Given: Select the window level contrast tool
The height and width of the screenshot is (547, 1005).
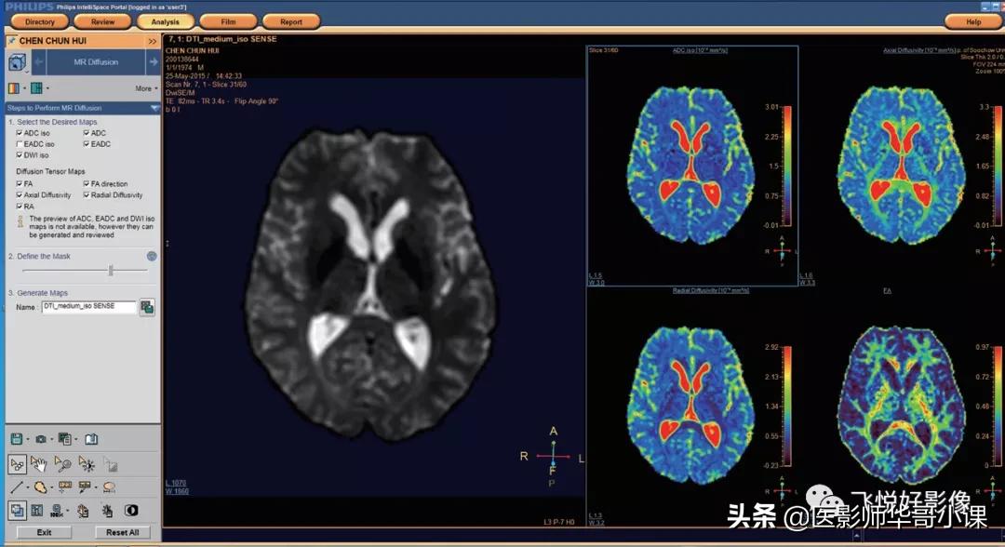Looking at the screenshot, I should (87, 463).
